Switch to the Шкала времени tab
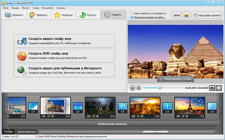This screenshot has width=225, height=140. (27, 132)
